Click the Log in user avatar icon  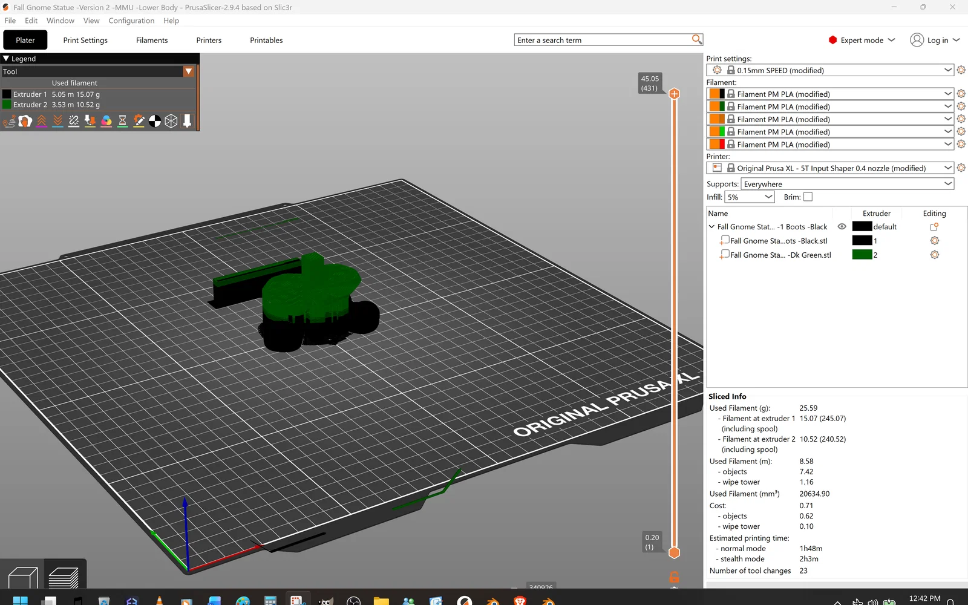tap(917, 40)
